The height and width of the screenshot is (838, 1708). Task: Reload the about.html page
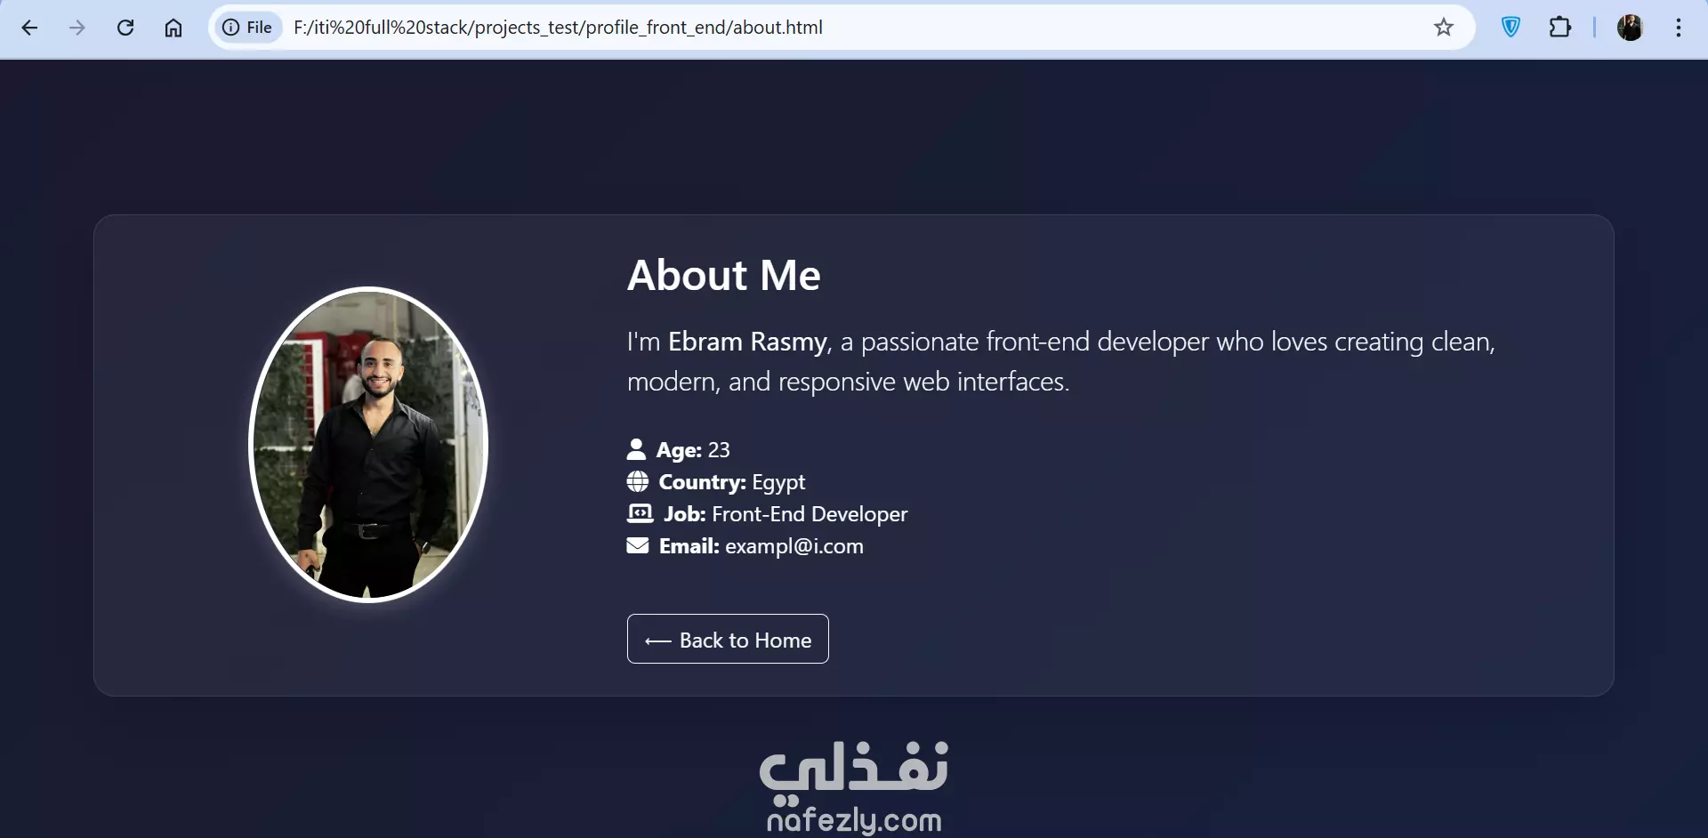pyautogui.click(x=125, y=28)
